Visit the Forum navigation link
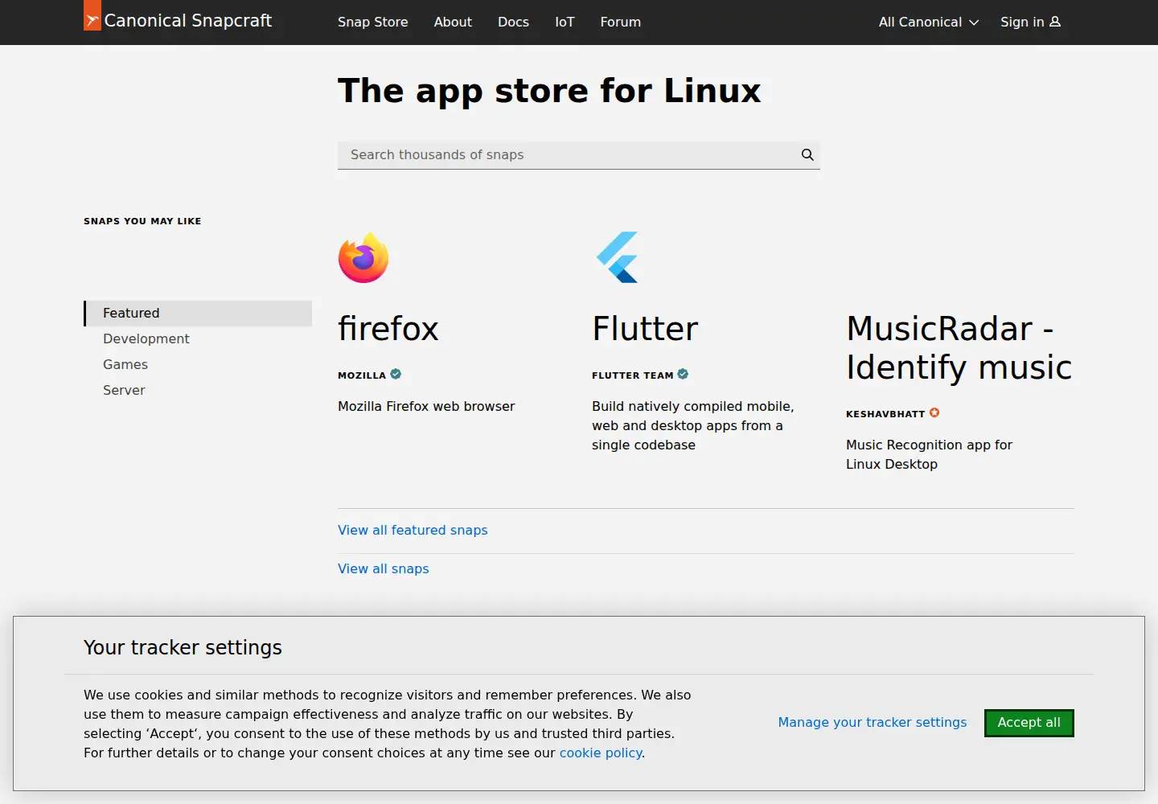Image resolution: width=1158 pixels, height=804 pixels. click(x=621, y=22)
